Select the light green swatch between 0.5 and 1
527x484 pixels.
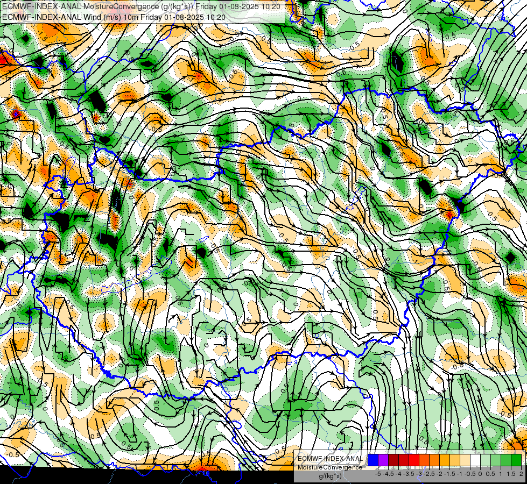click(496, 460)
